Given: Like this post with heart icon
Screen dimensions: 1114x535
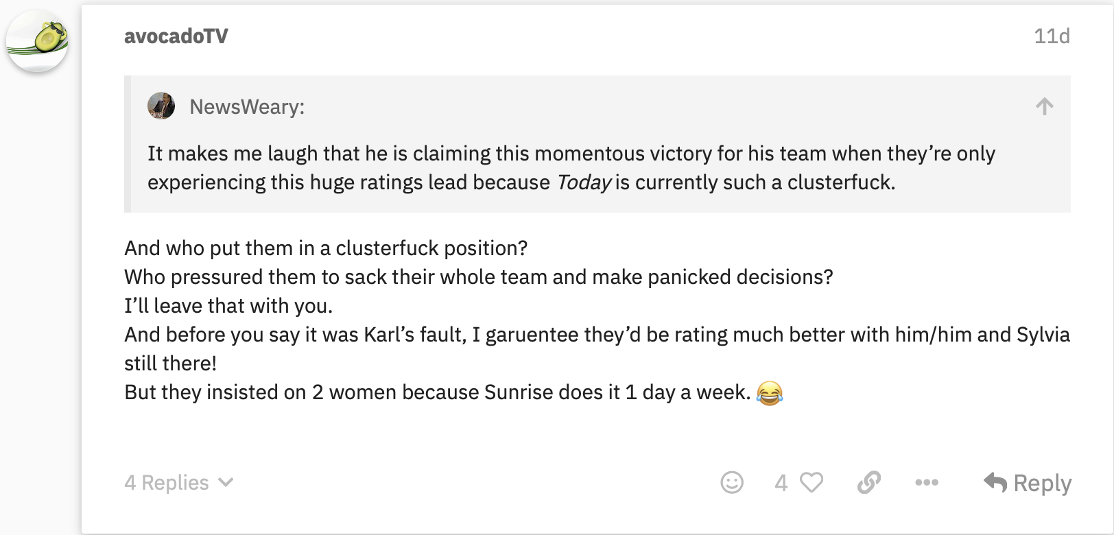Looking at the screenshot, I should click(x=811, y=483).
